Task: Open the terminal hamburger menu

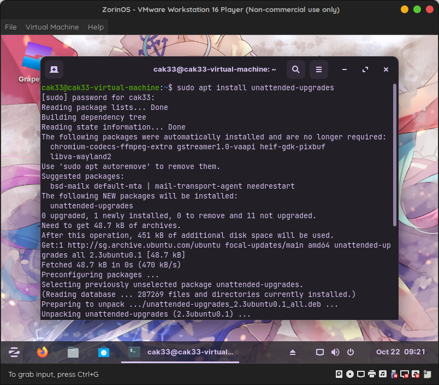Action: point(318,69)
